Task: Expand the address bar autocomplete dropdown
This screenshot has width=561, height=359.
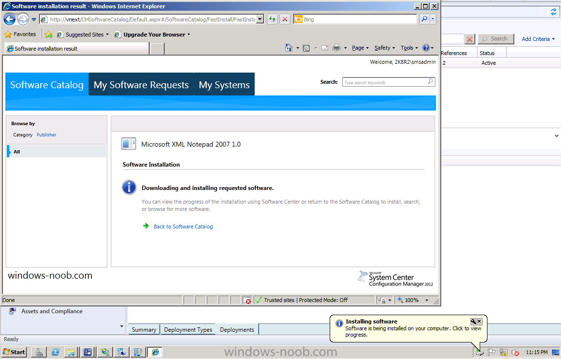Action: (261, 19)
